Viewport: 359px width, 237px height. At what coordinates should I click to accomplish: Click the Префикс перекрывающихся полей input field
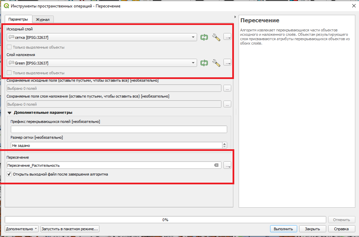119,129
